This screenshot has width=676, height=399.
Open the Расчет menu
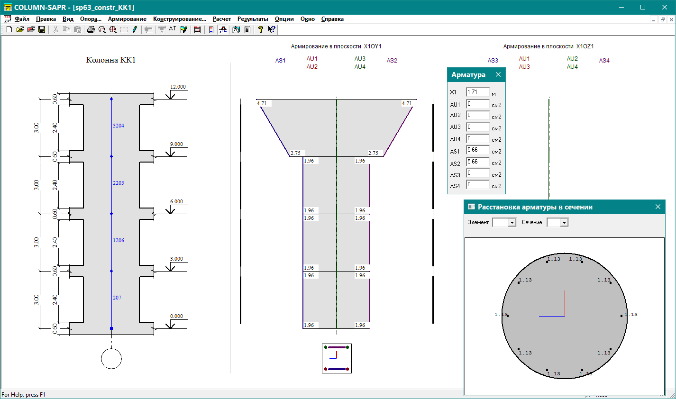pyautogui.click(x=222, y=19)
